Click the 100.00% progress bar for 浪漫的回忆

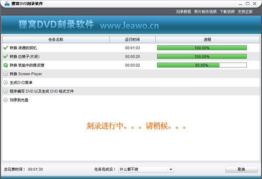(202, 48)
